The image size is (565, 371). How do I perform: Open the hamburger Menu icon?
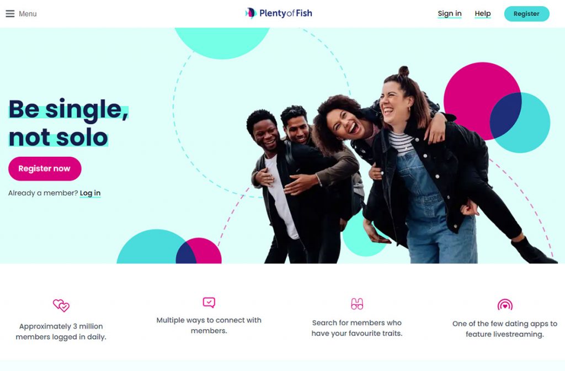10,14
